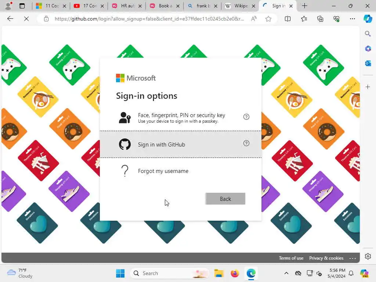
Task: Open Browser essentials heart icon
Action: tap(336, 19)
